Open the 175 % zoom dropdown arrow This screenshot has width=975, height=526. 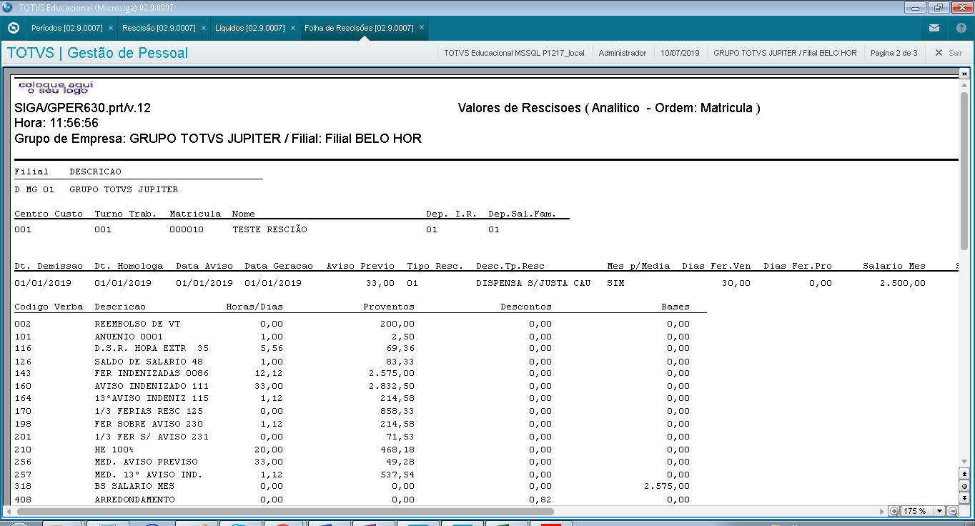[x=940, y=511]
